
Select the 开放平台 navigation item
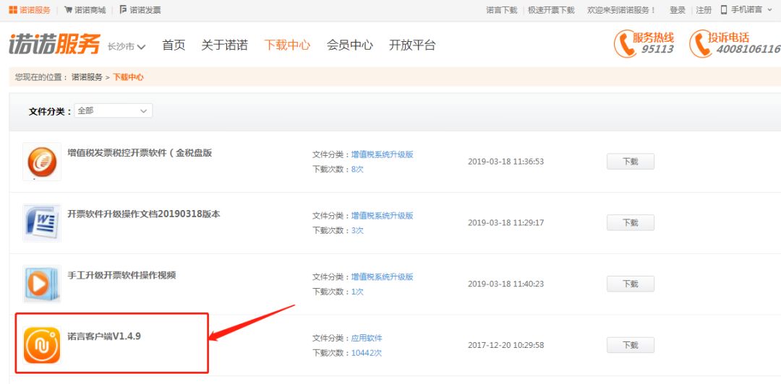coord(412,45)
